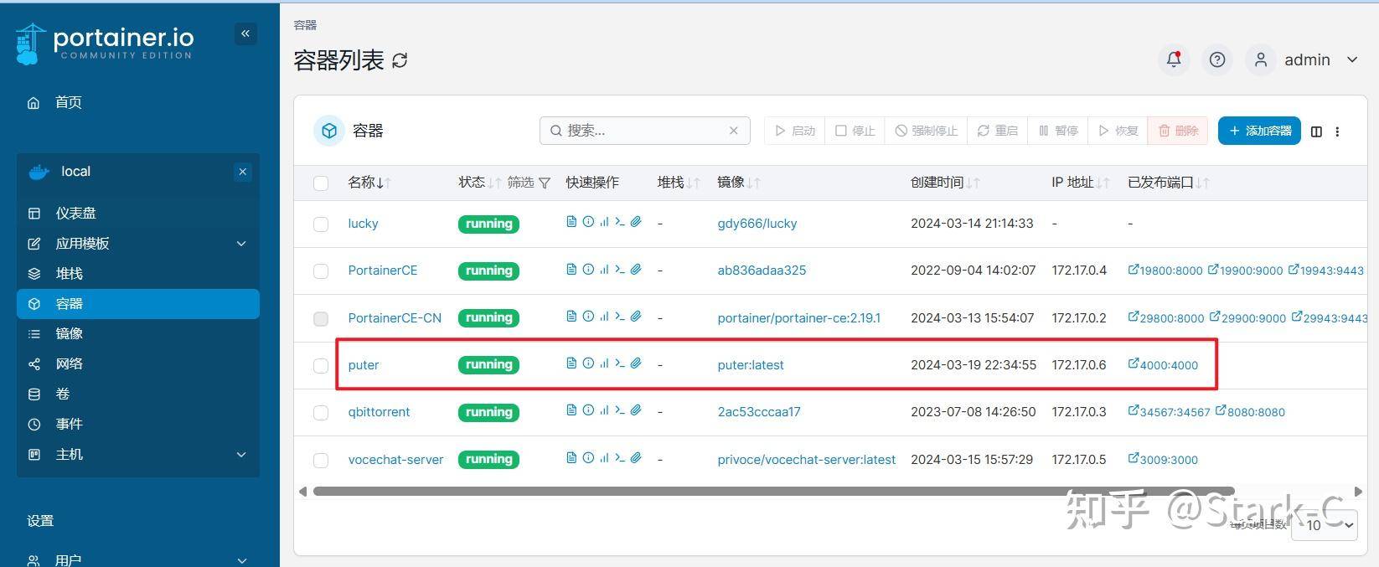Image resolution: width=1379 pixels, height=567 pixels.
Task: Focus the 搜索 search field
Action: [644, 131]
